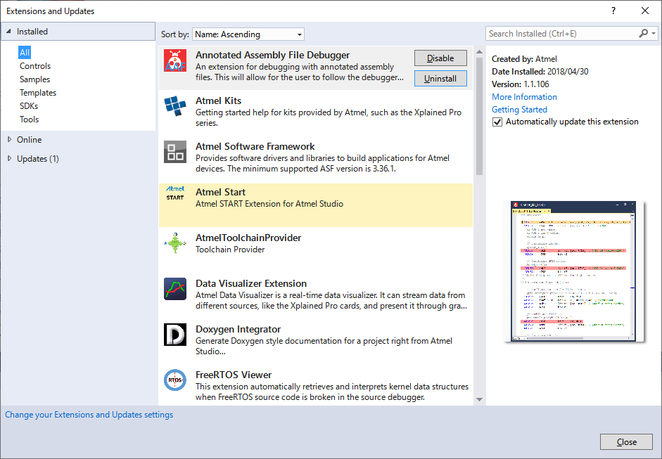Click the extension screenshot preview thumbnail

click(573, 271)
